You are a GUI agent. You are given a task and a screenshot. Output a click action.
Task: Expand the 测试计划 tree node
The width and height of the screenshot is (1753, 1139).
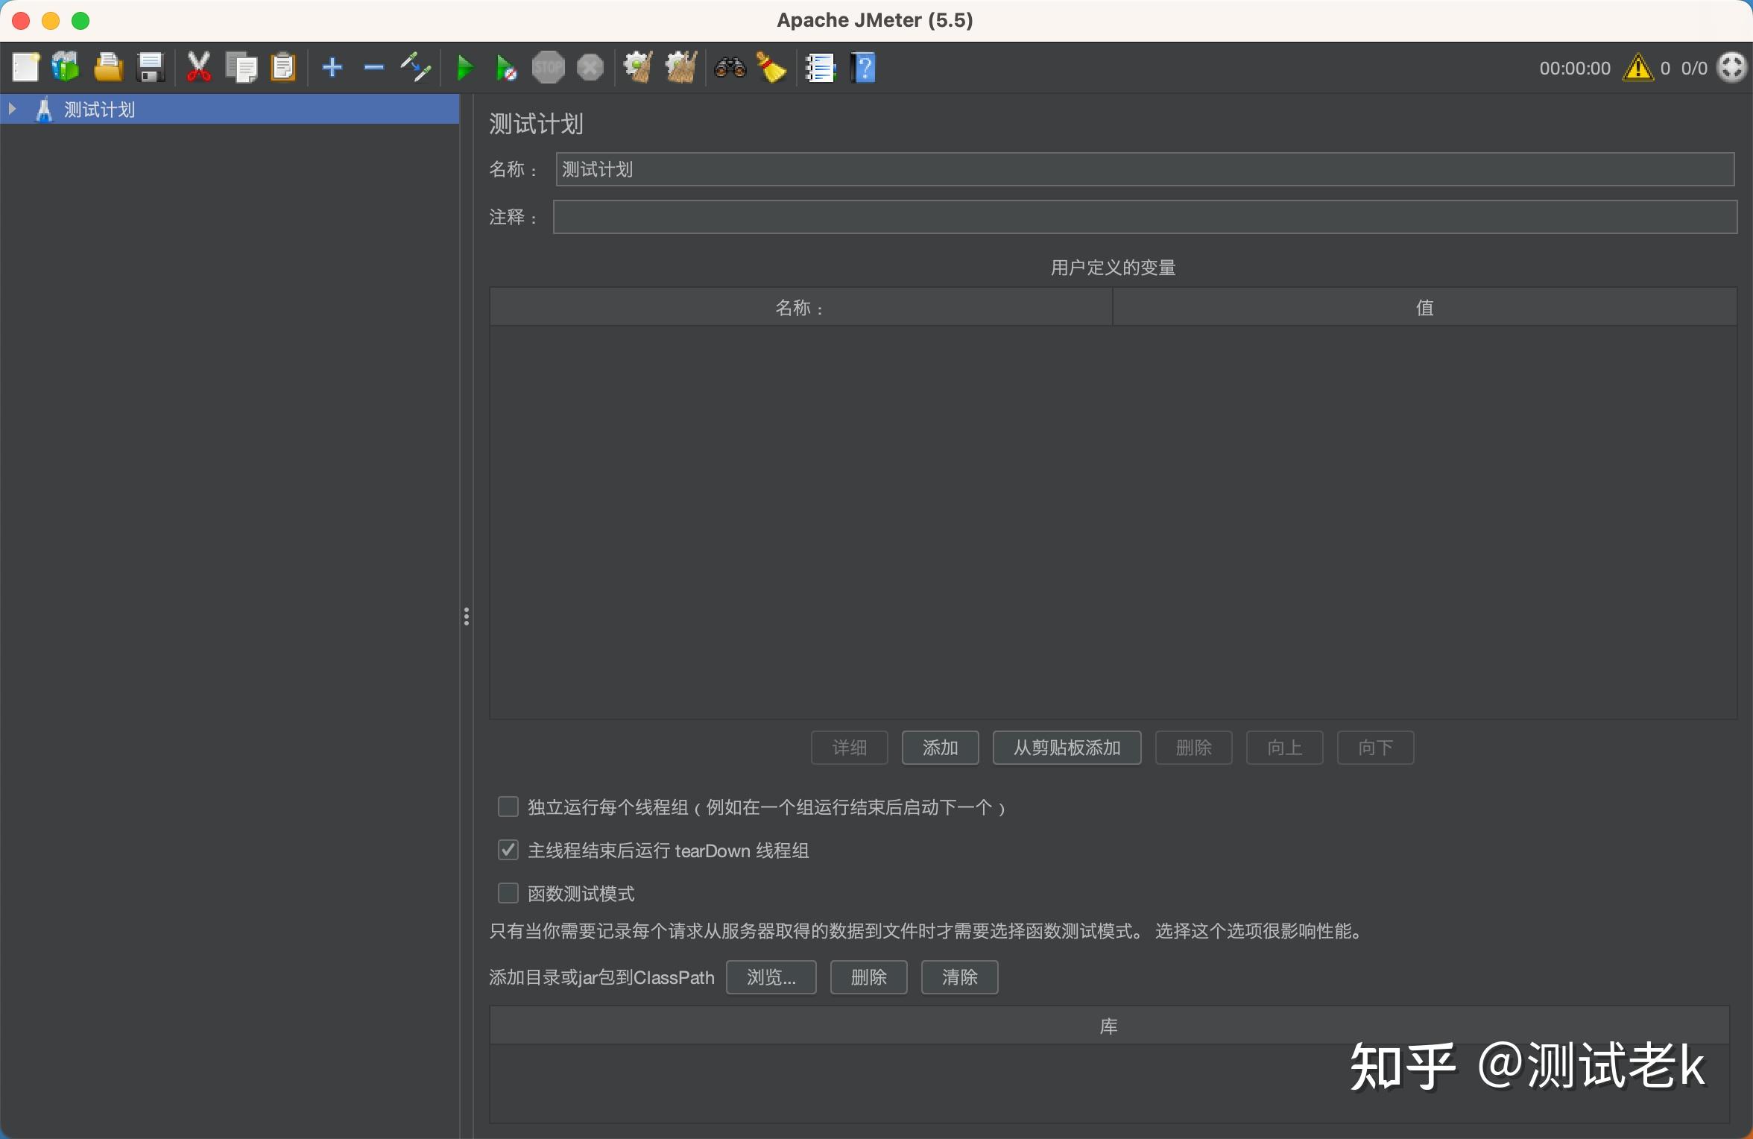12,109
